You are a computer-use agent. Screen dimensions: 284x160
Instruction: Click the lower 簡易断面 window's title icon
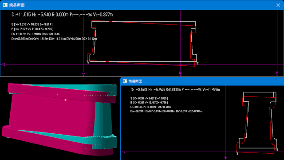click(125, 81)
